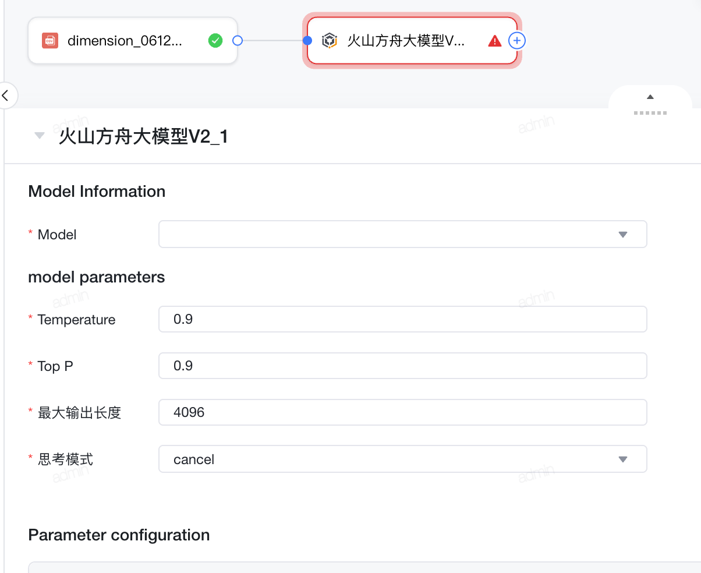Click the panel drag handle dotted bar

(x=650, y=112)
